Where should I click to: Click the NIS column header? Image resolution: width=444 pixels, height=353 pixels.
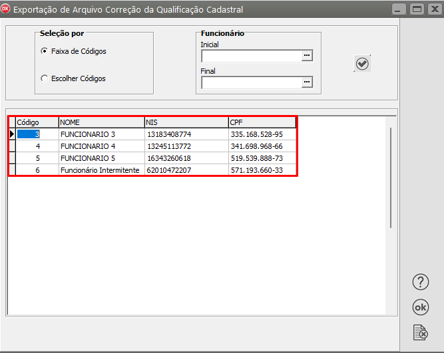pos(186,122)
